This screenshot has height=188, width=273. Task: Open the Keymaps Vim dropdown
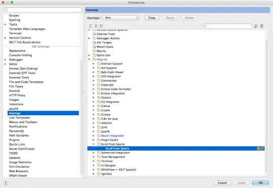tap(121, 18)
